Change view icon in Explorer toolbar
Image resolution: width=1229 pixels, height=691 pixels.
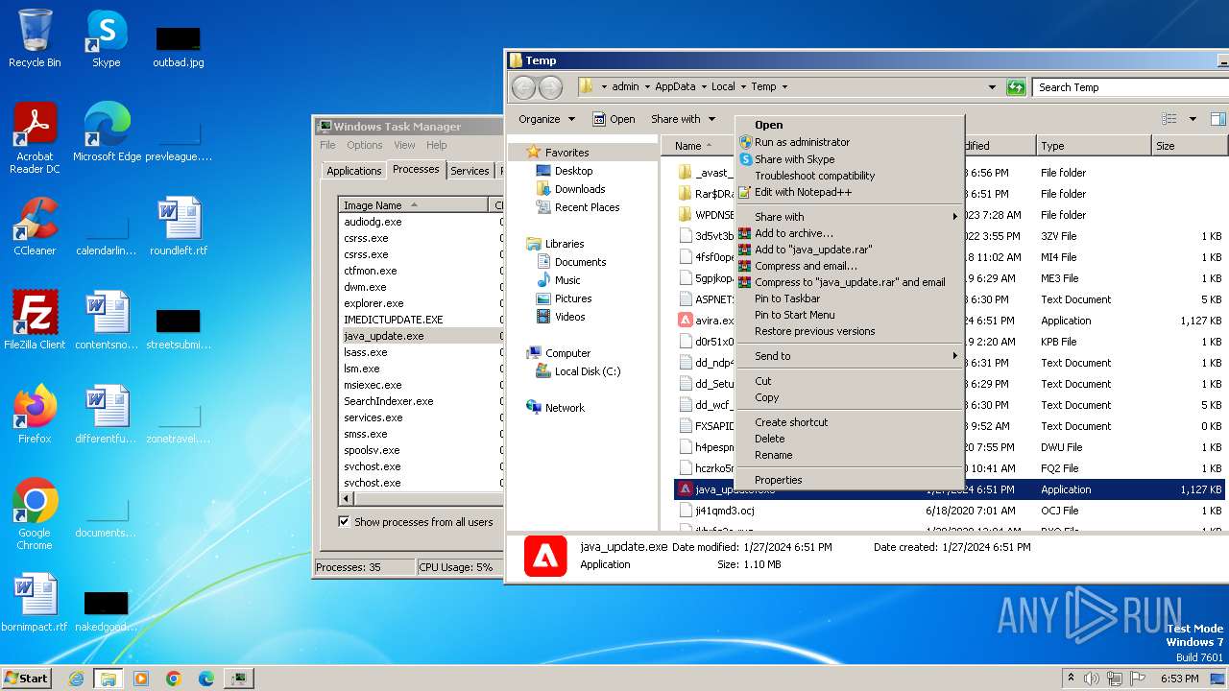click(x=1169, y=119)
